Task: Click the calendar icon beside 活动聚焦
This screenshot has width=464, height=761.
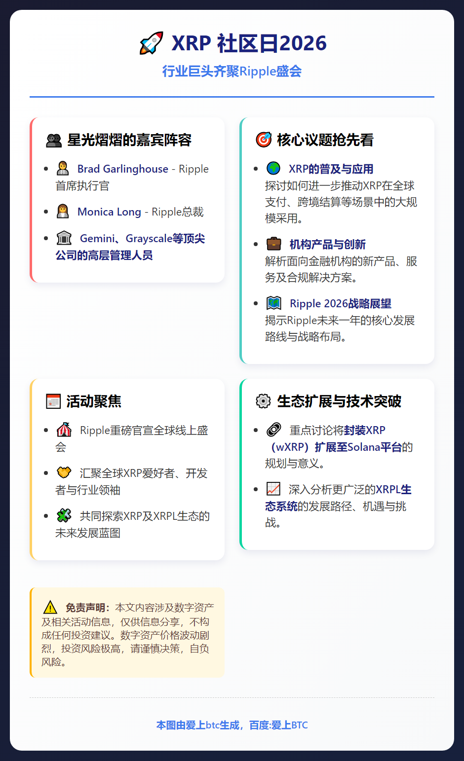Action: click(53, 401)
